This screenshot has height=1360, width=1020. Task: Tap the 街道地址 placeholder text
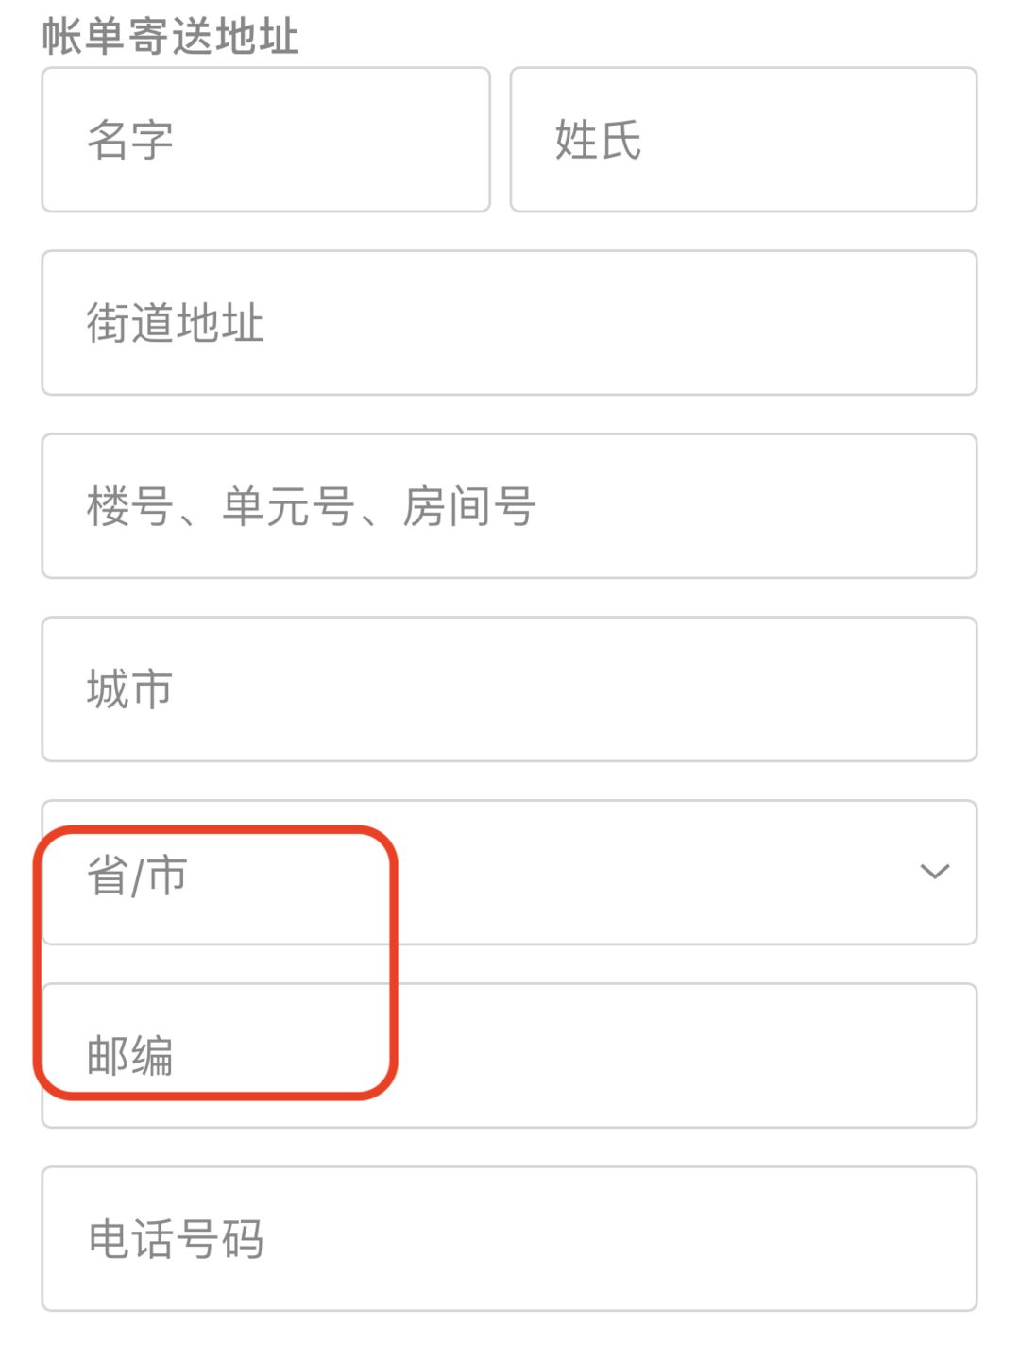tap(175, 323)
